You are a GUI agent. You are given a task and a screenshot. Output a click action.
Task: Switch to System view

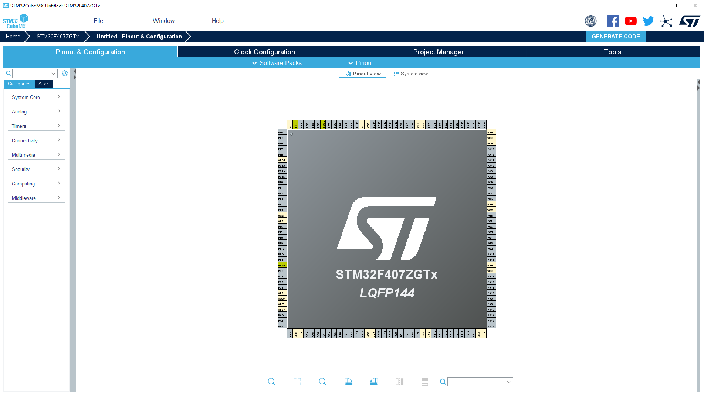pos(411,74)
